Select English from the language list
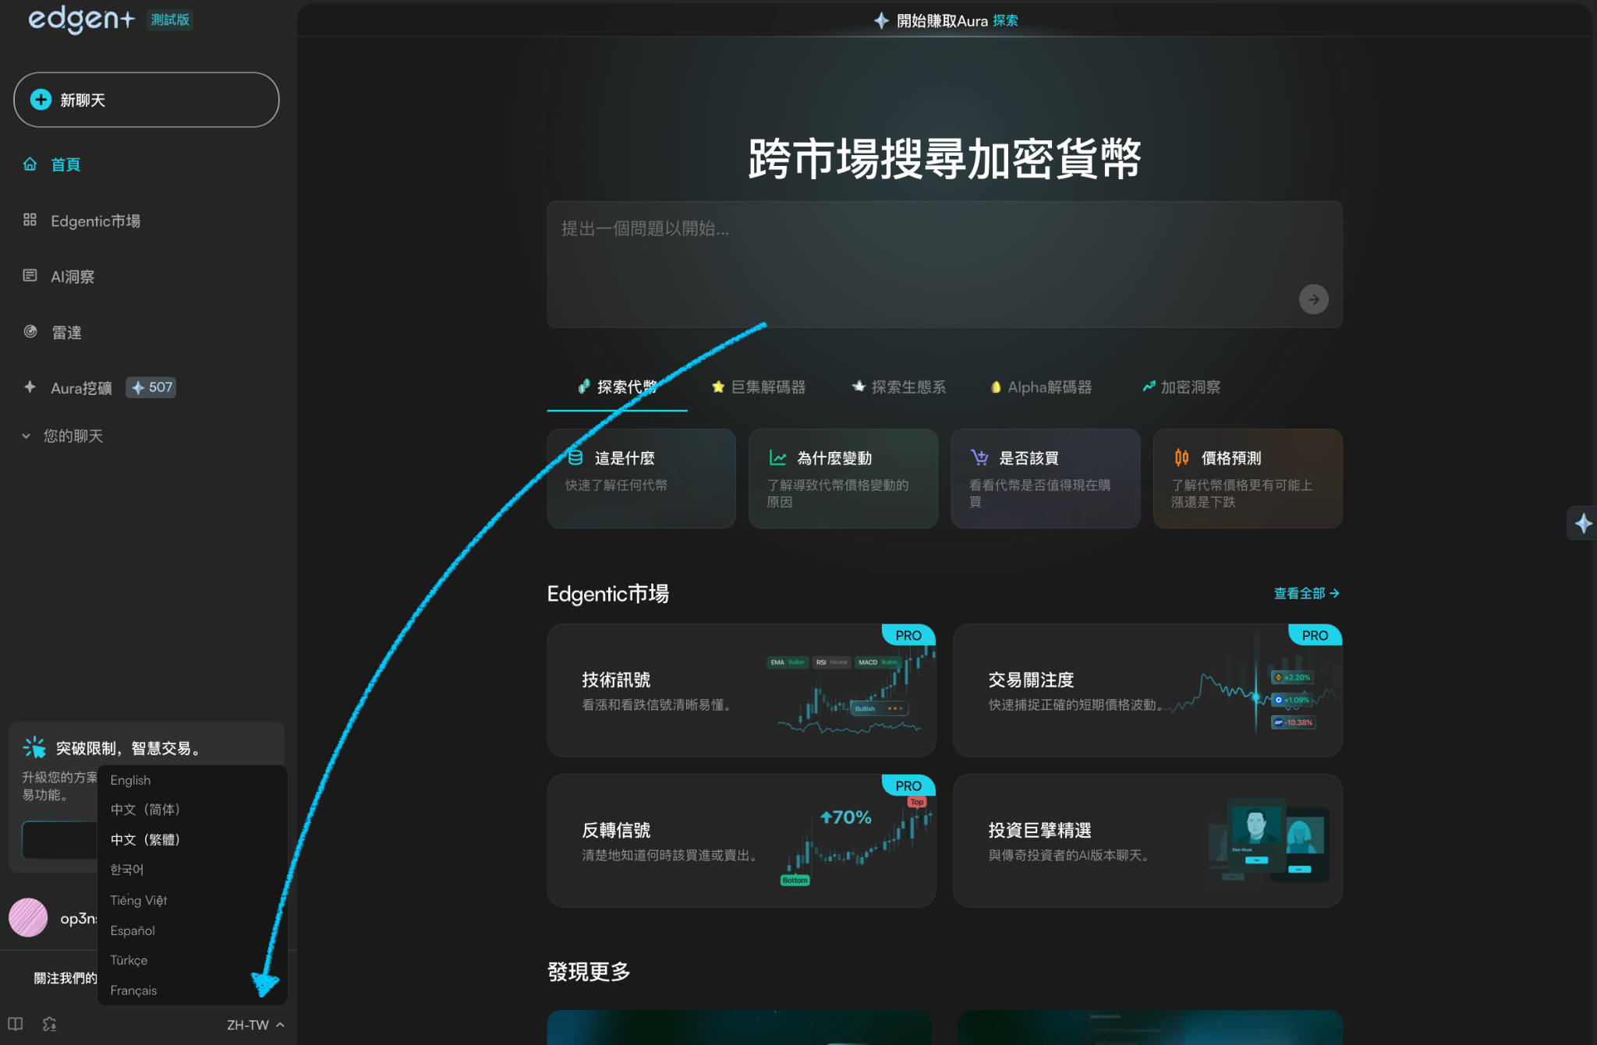This screenshot has height=1045, width=1597. 130,780
